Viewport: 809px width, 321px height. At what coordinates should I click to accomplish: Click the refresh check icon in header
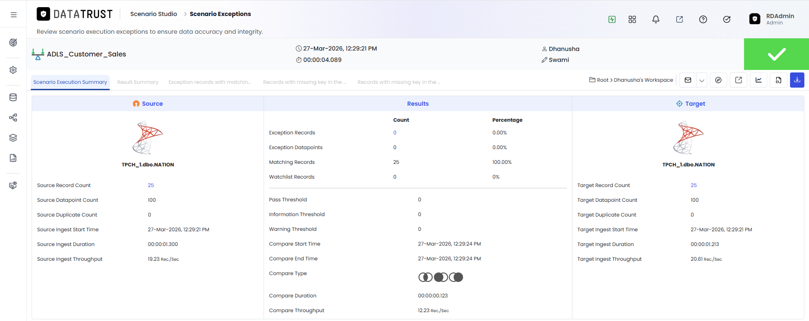click(x=727, y=19)
